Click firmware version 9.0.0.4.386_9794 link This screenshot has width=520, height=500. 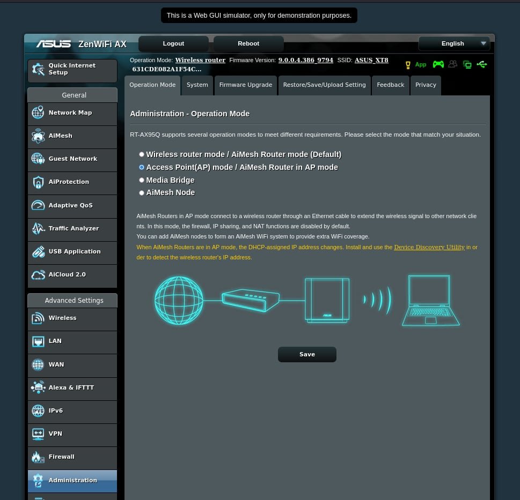[305, 60]
